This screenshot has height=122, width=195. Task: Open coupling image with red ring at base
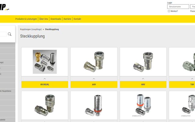(x=94, y=105)
